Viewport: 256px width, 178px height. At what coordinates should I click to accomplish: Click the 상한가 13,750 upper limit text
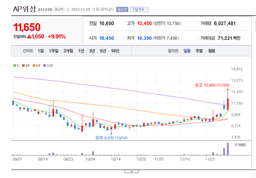point(167,23)
